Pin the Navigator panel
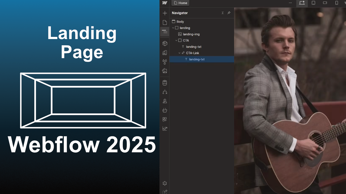The height and width of the screenshot is (194, 346). (x=229, y=13)
